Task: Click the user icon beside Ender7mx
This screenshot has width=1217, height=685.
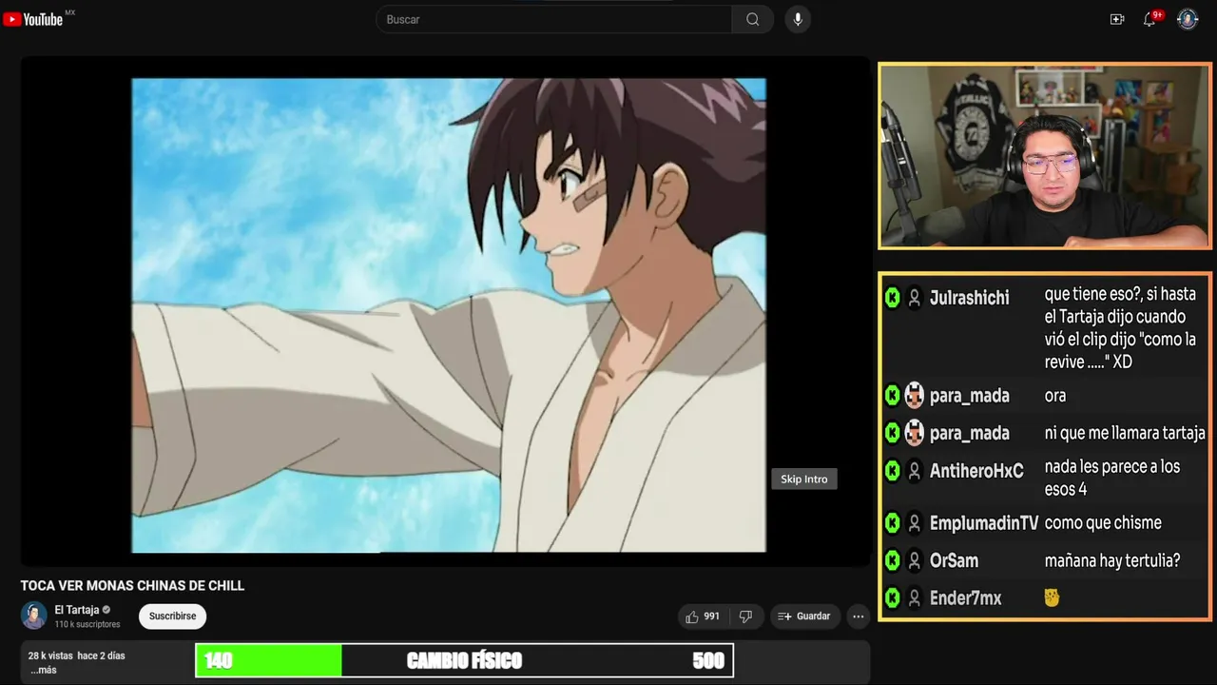Action: coord(914,597)
